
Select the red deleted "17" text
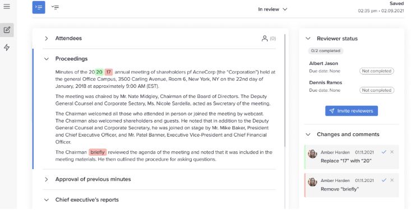(x=109, y=72)
